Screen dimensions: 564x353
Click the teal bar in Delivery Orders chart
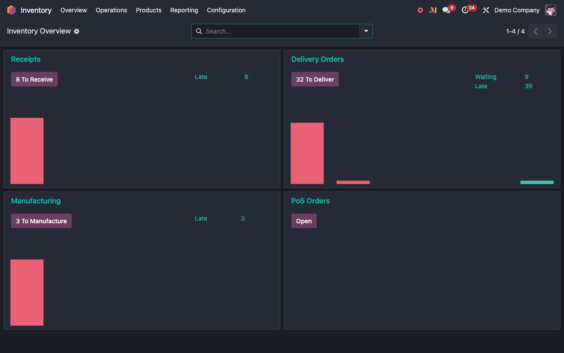click(x=537, y=182)
